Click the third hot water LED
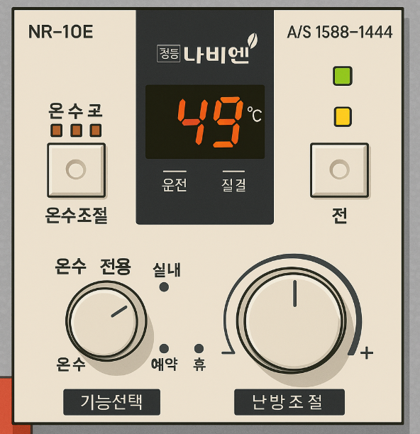This screenshot has height=434, width=420. pyautogui.click(x=96, y=130)
